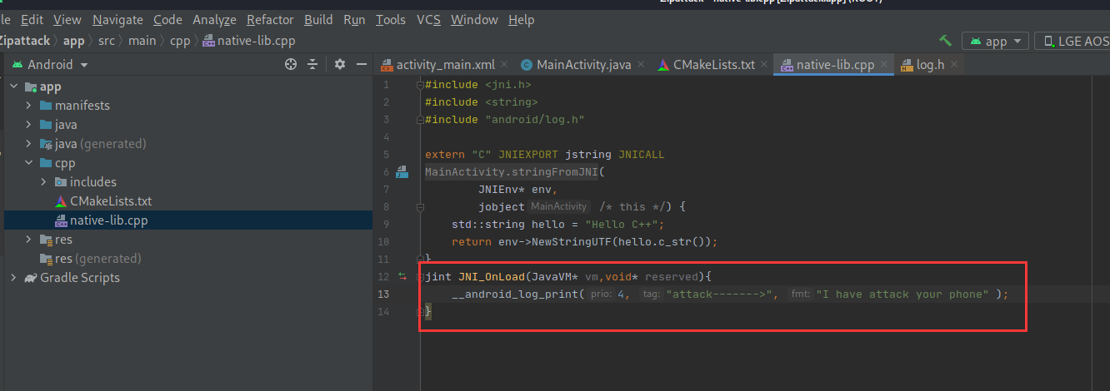Image resolution: width=1110 pixels, height=391 pixels.
Task: Click the Select Opened File target icon
Action: [291, 64]
